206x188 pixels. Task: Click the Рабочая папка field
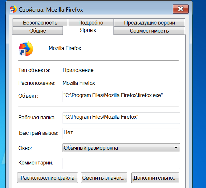point(121,117)
